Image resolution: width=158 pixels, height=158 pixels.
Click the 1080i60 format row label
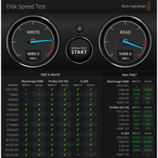coord(13,100)
